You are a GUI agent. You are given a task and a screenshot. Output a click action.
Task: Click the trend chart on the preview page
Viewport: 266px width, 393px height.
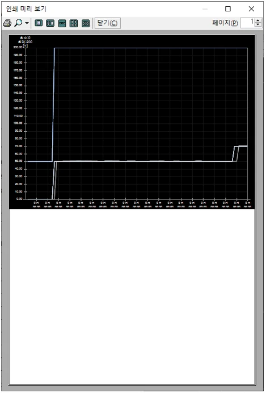point(132,122)
